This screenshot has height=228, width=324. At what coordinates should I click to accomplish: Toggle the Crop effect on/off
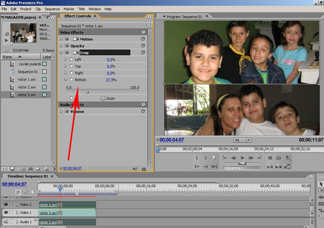coord(67,53)
